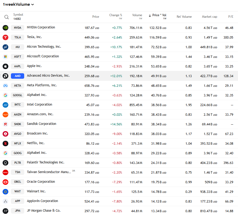
Task: Click the Tesla logo icon
Action: (5, 37)
